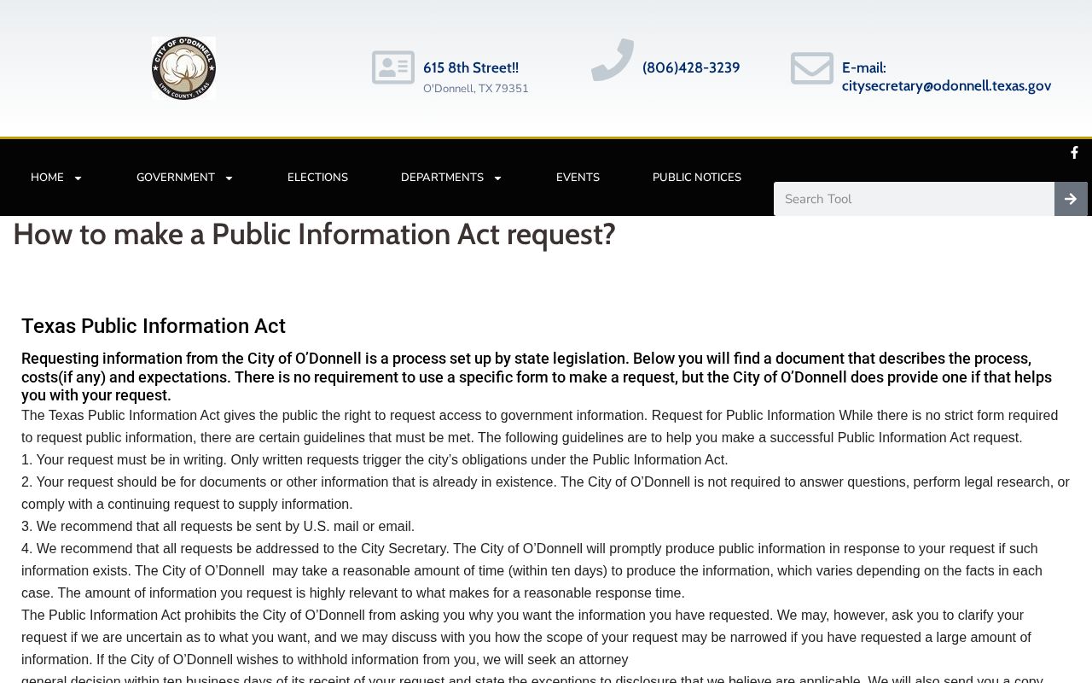Click guideline 2 about documents already in existence

(545, 493)
